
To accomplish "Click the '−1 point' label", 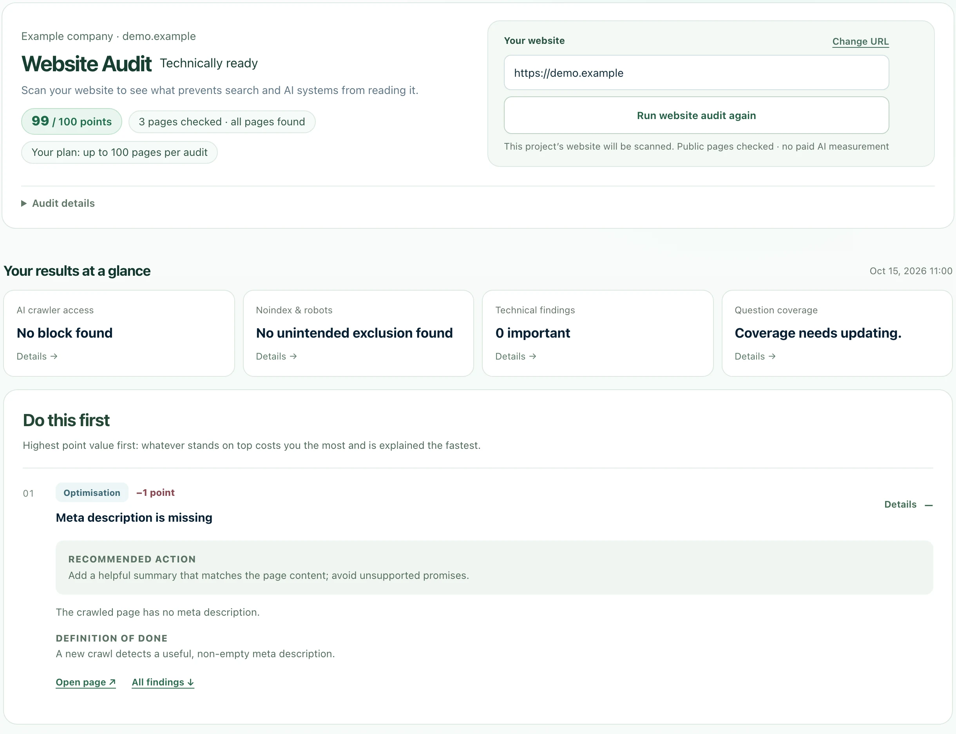I will click(x=155, y=492).
